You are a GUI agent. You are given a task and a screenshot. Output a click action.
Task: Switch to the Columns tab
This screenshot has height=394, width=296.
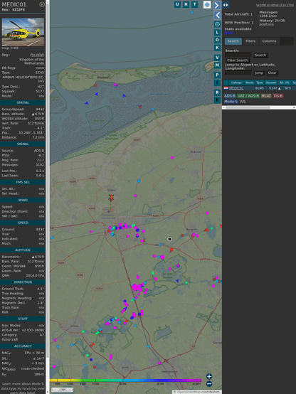pyautogui.click(x=269, y=41)
